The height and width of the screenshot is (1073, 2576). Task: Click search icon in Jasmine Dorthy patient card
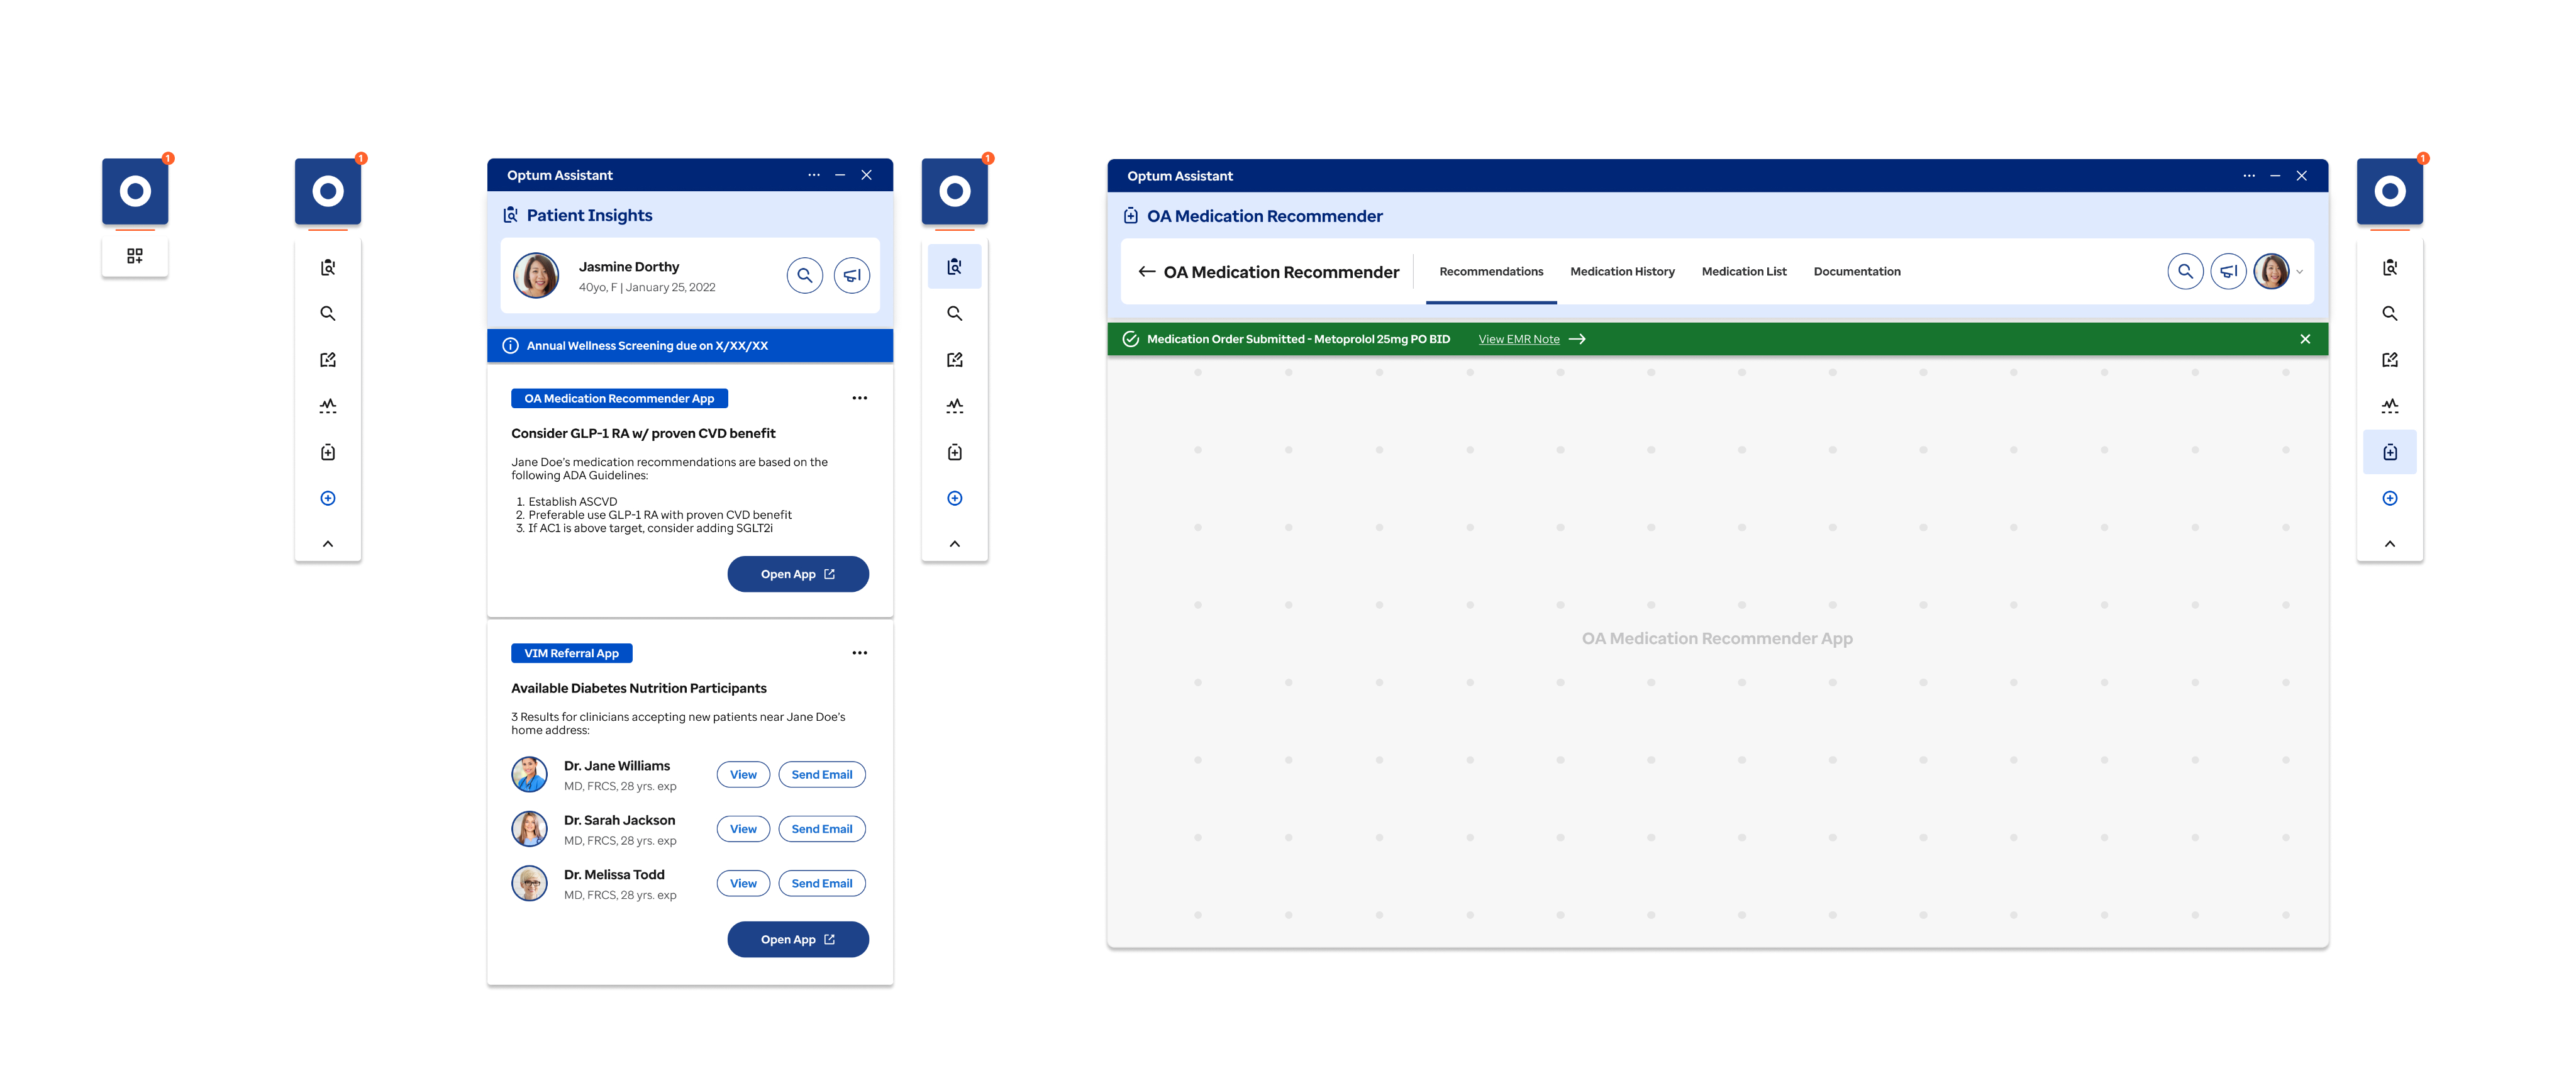click(x=804, y=275)
